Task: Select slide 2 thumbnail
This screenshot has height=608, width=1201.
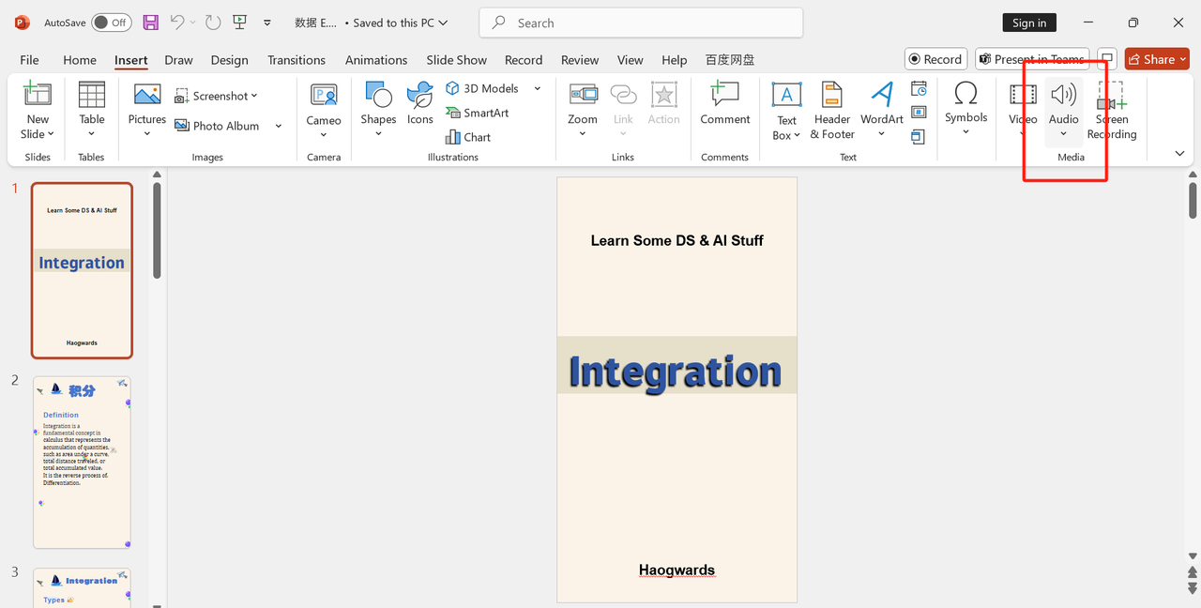Action: (x=82, y=462)
